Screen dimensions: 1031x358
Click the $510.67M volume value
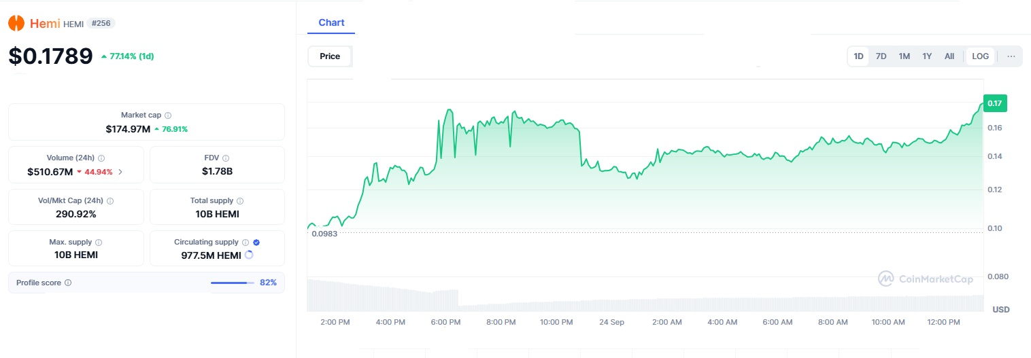tap(50, 172)
